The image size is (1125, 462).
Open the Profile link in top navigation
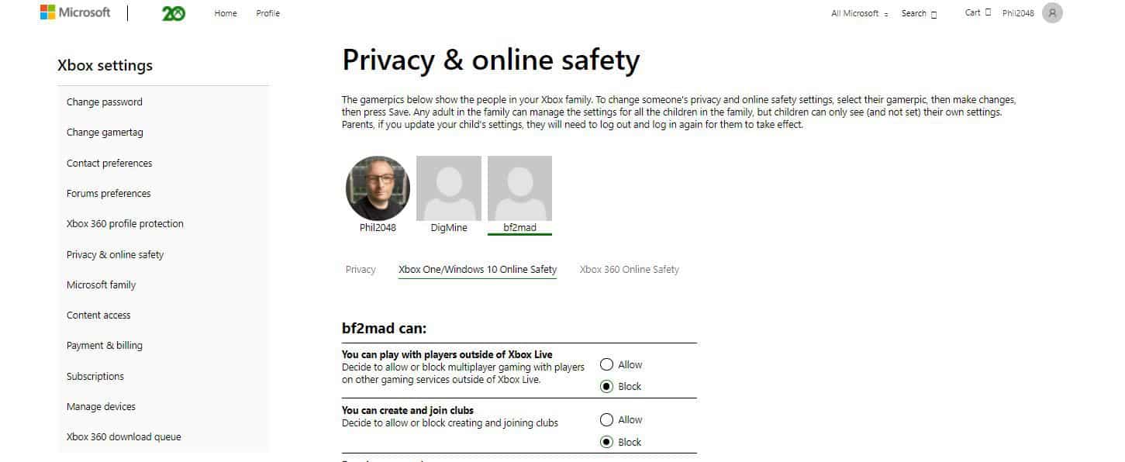click(267, 13)
